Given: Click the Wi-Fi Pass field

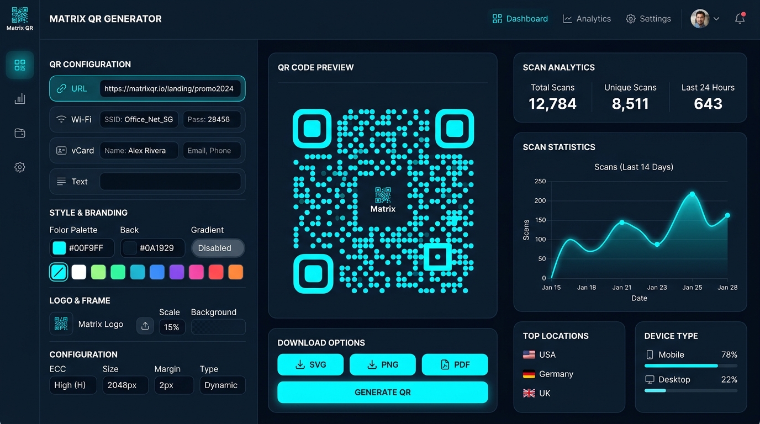Looking at the screenshot, I should pos(212,119).
